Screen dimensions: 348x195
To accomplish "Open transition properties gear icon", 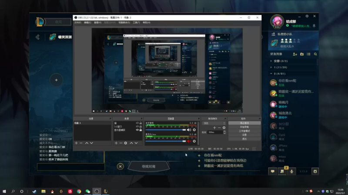I will (224, 127).
